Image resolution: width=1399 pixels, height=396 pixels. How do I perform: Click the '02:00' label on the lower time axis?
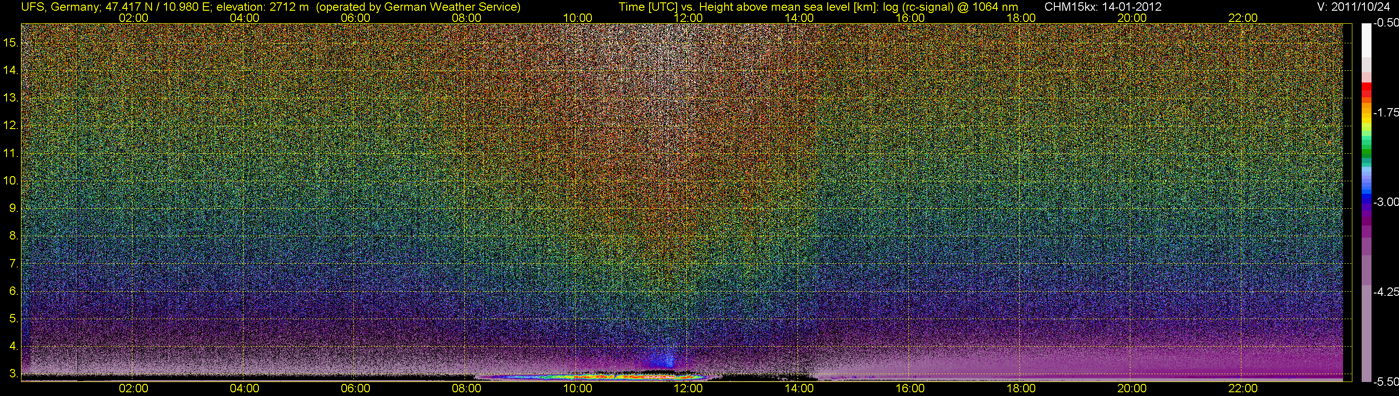click(x=133, y=389)
